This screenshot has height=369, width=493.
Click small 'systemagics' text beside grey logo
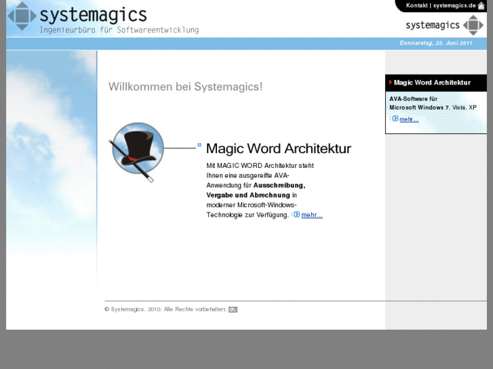coord(433,25)
